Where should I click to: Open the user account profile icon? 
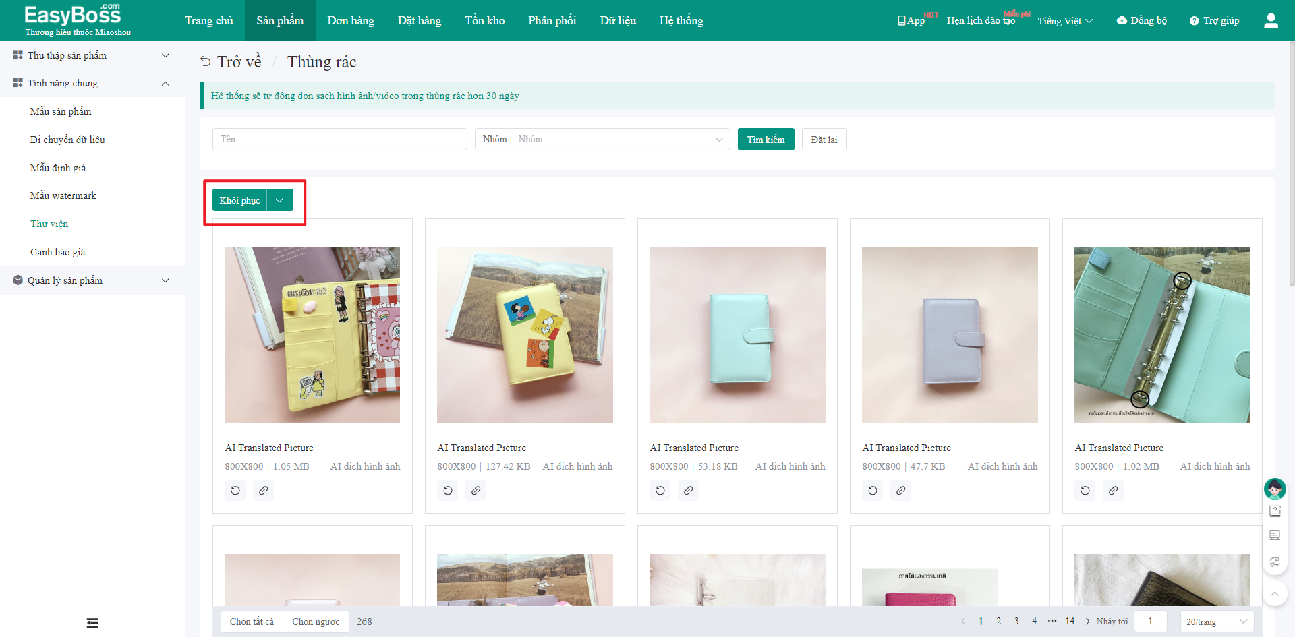tap(1271, 21)
